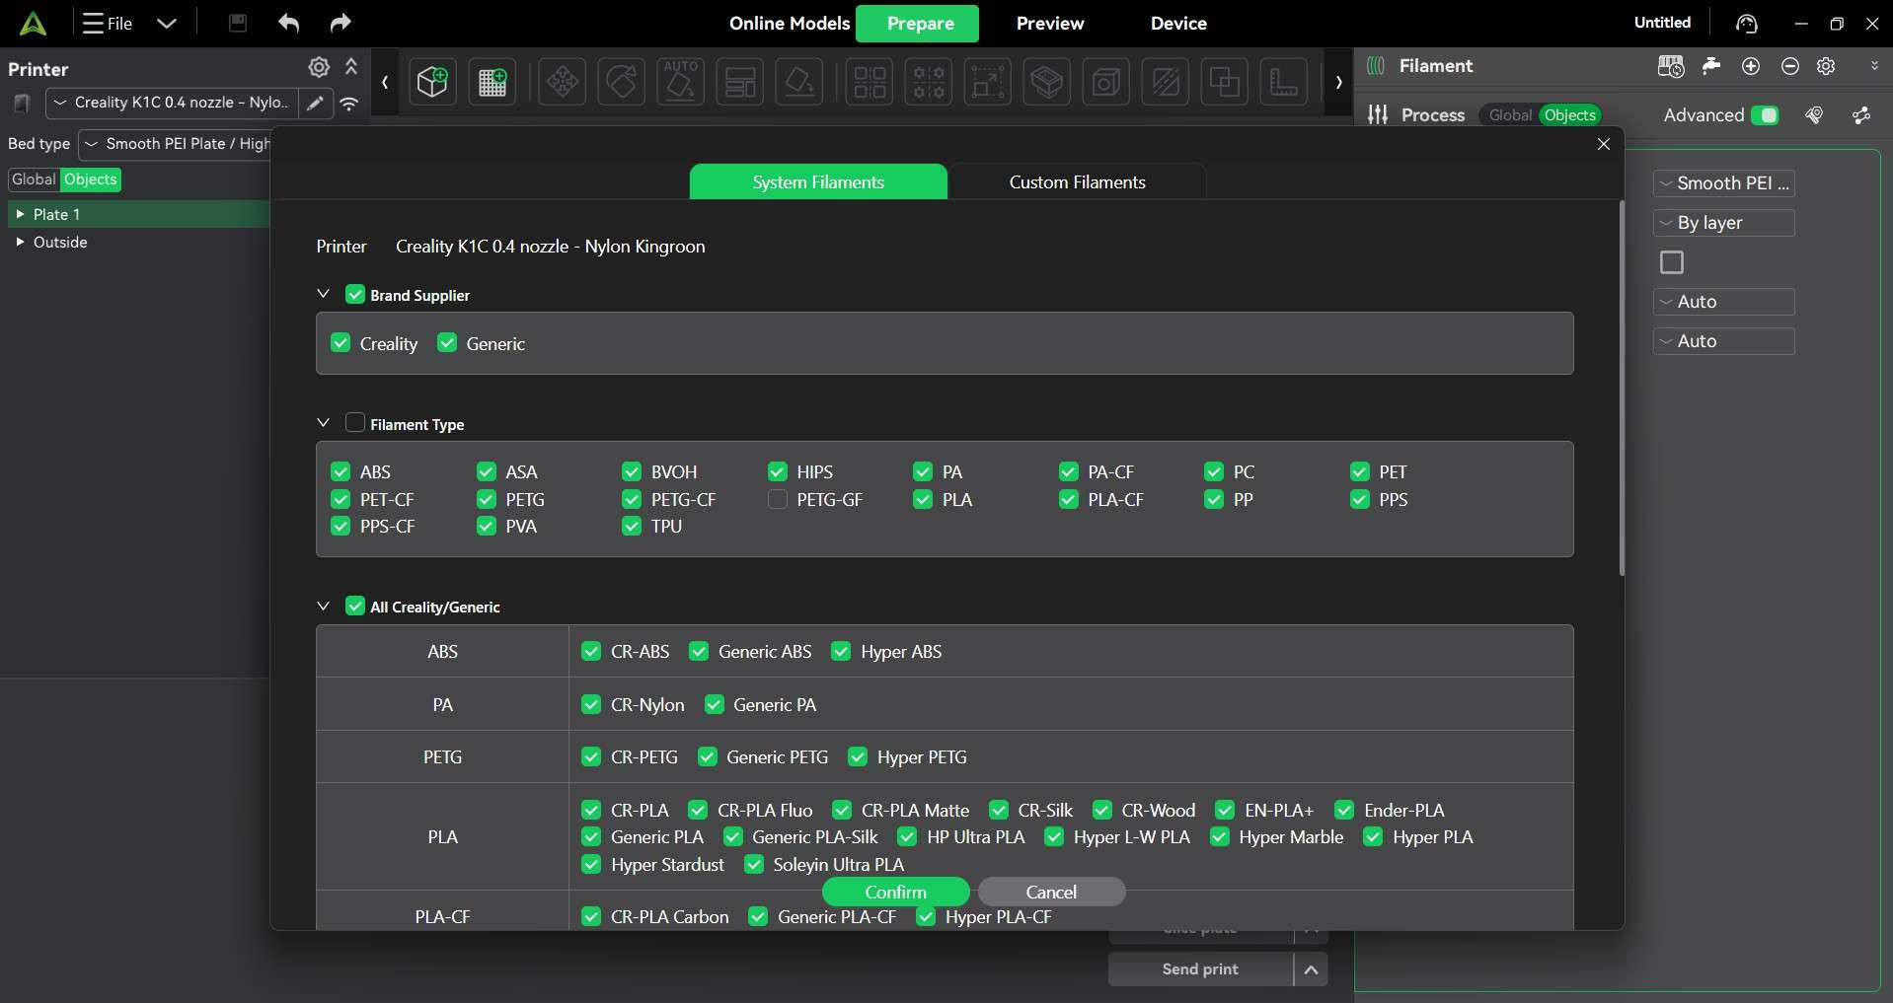Click the cube with hole icon
Screen dimensions: 1893x1003
coord(1106,82)
